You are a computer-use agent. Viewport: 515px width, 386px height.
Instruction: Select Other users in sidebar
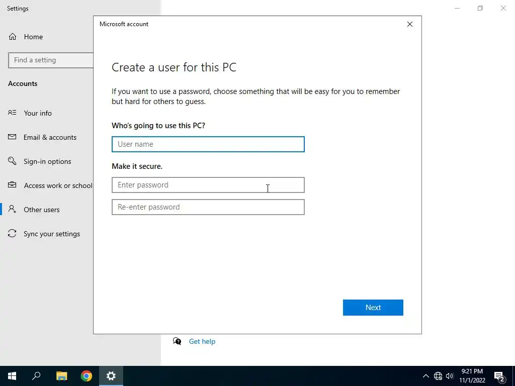pyautogui.click(x=42, y=210)
